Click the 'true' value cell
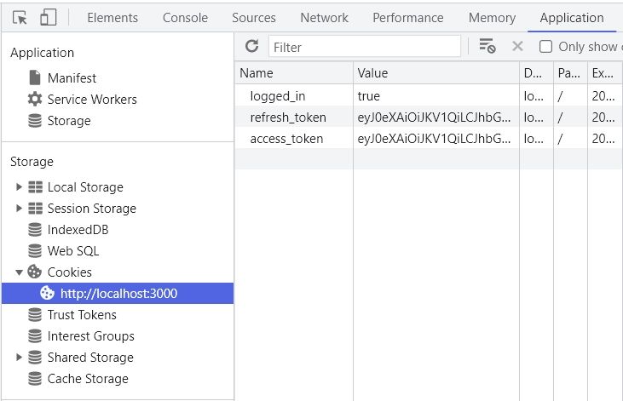This screenshot has height=401, width=623. 436,95
